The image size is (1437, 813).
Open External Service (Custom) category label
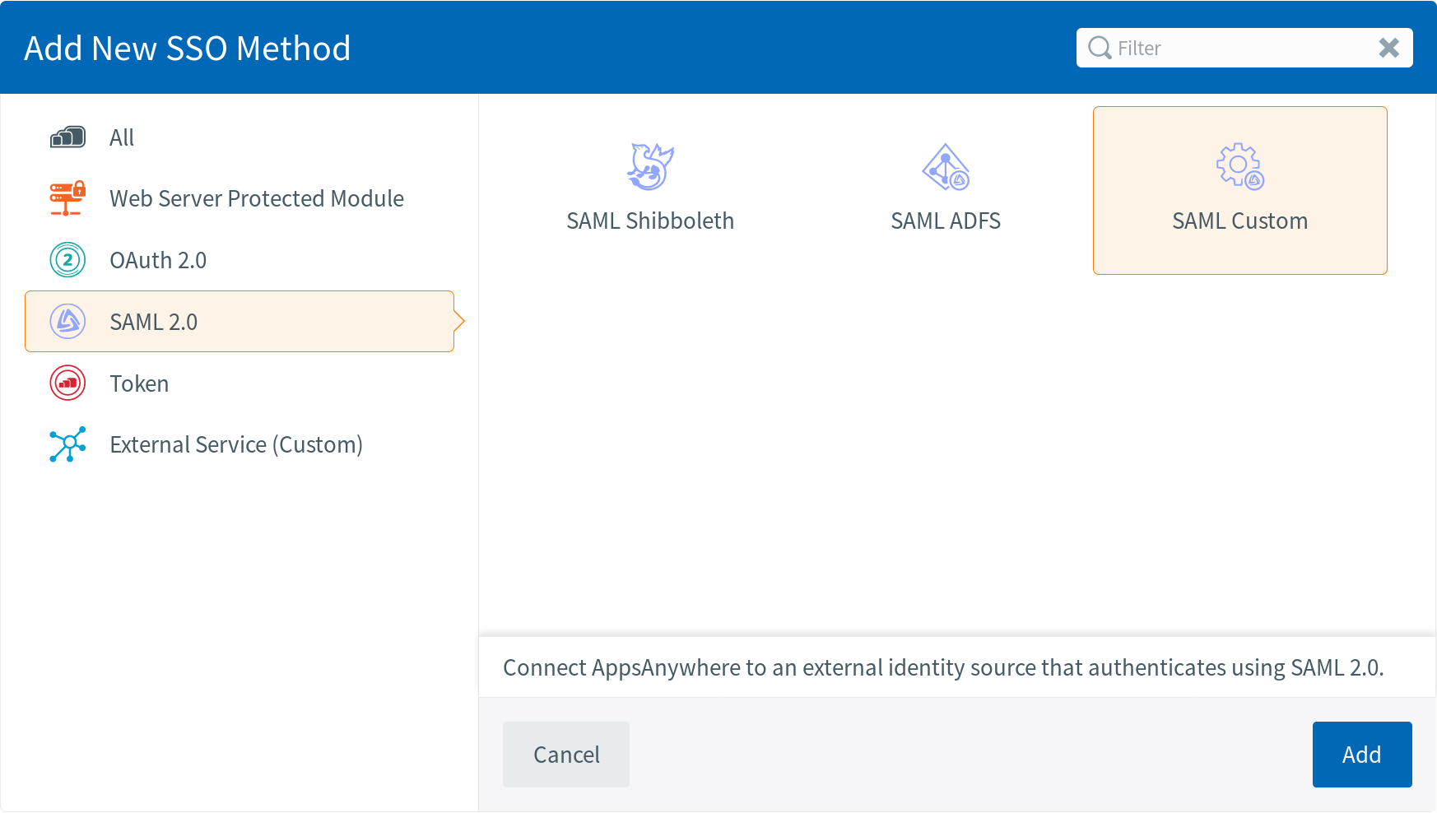pos(236,444)
